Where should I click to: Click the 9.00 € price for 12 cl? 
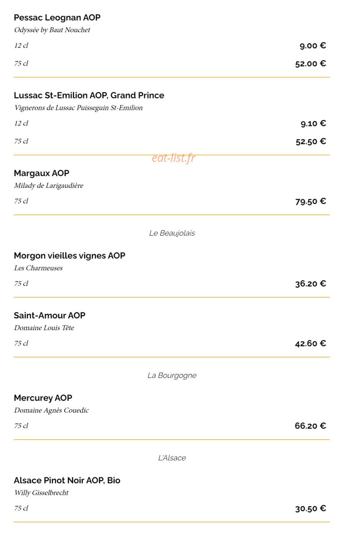pos(313,46)
